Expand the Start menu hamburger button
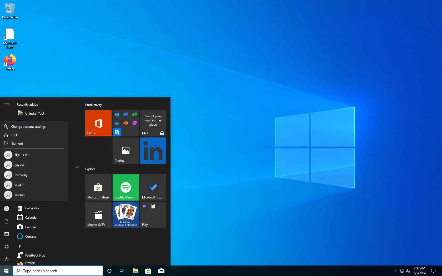 [7, 105]
